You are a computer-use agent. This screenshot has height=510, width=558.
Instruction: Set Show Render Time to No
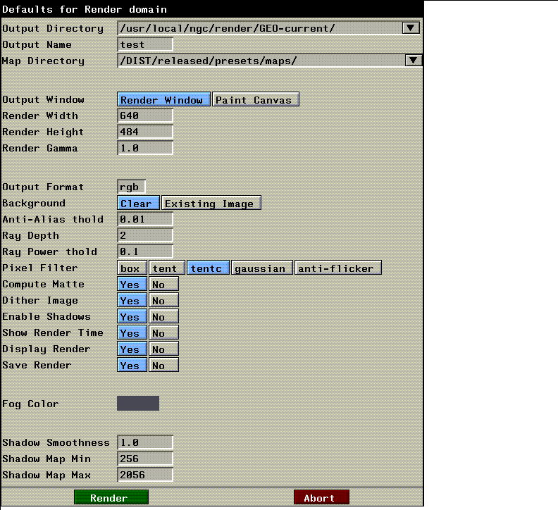click(x=163, y=332)
